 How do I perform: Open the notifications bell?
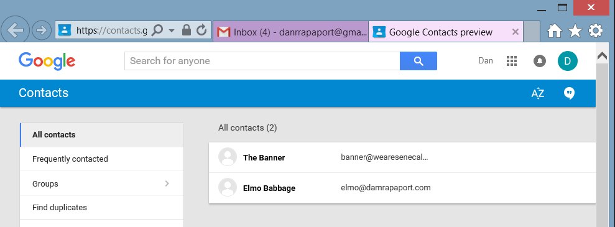540,61
